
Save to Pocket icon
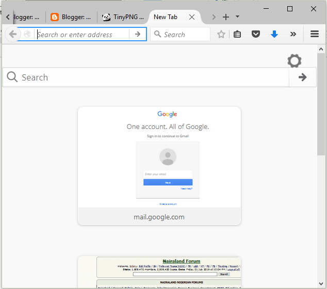point(256,34)
